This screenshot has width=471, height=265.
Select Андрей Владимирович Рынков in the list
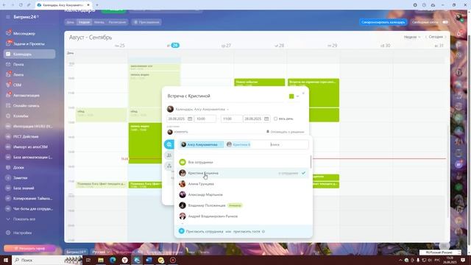pos(243,216)
